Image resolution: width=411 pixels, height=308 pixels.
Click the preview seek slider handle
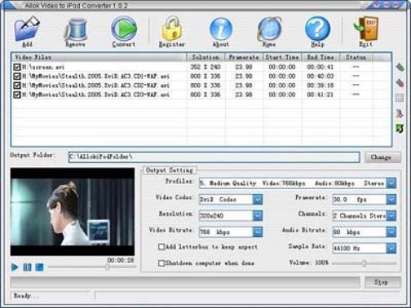[x=107, y=267]
